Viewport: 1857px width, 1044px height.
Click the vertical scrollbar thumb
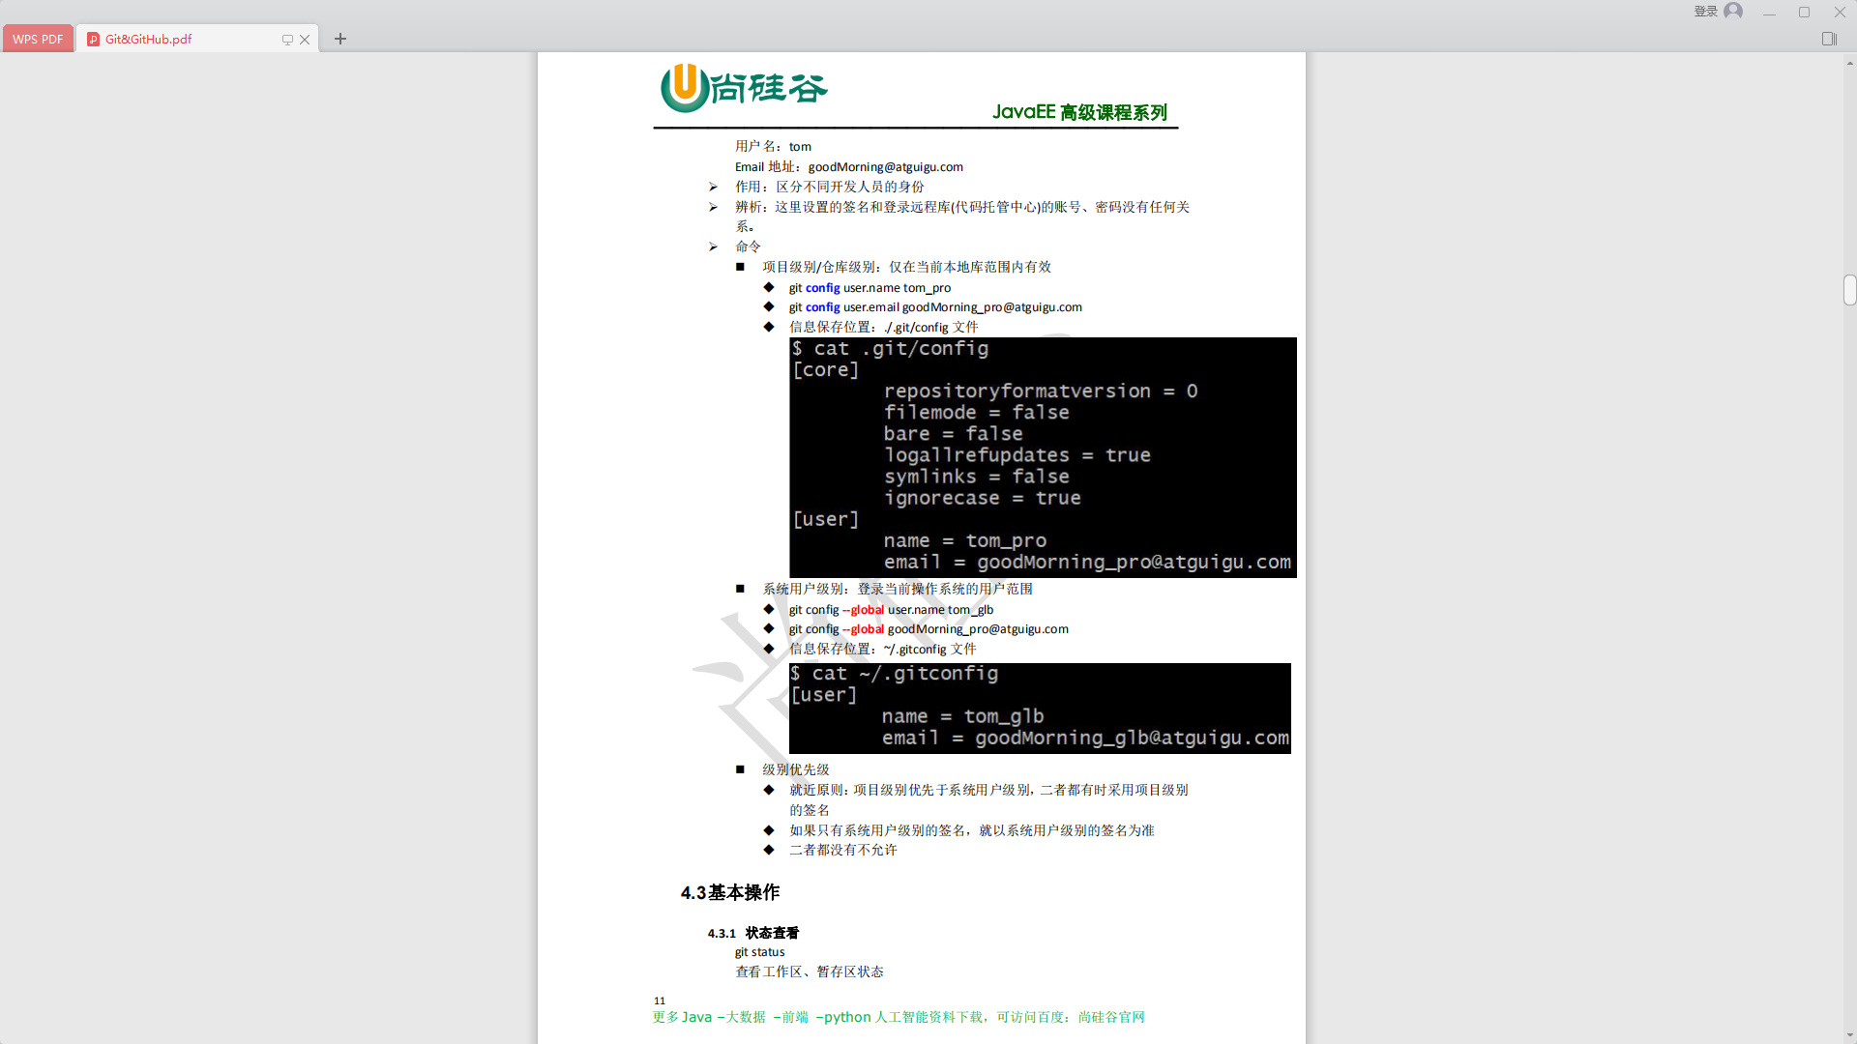1849,290
